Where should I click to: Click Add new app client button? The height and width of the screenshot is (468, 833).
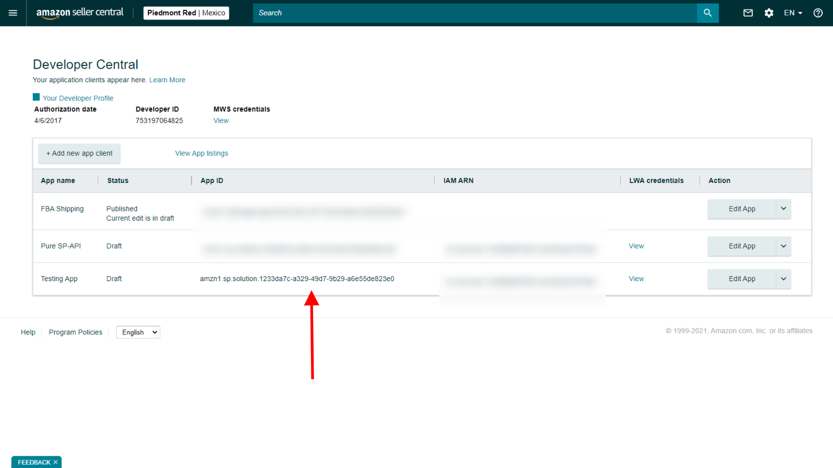point(79,154)
